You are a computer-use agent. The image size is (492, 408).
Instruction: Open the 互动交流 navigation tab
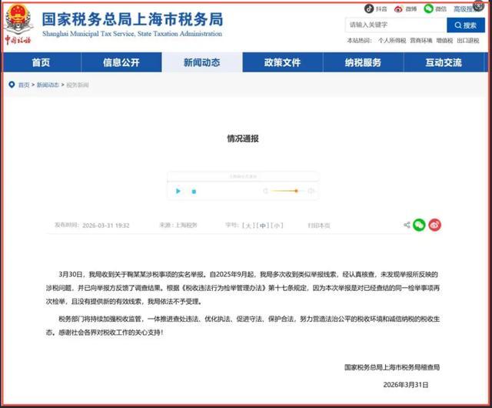444,62
